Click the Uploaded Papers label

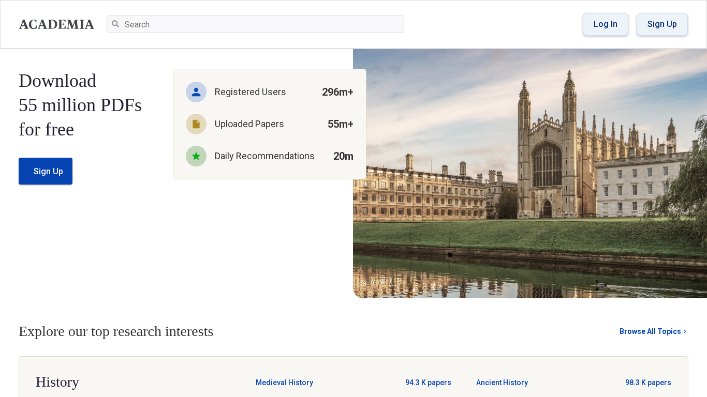[249, 124]
